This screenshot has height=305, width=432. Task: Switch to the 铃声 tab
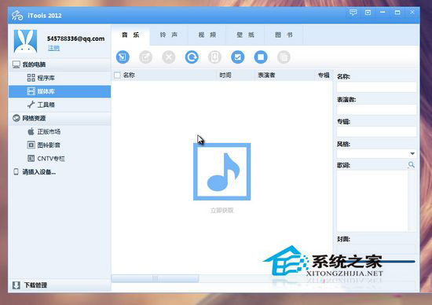point(169,35)
